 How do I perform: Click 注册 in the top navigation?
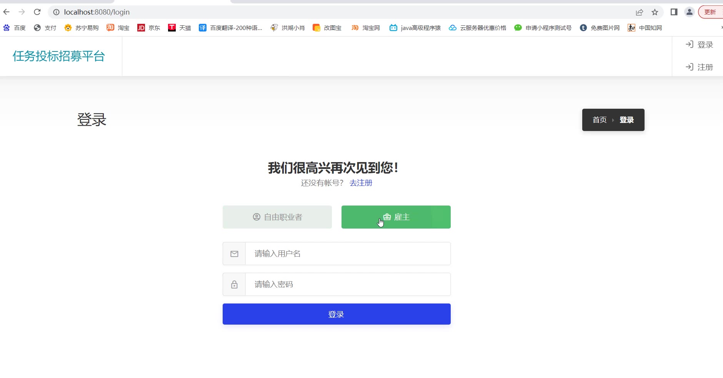coord(700,67)
